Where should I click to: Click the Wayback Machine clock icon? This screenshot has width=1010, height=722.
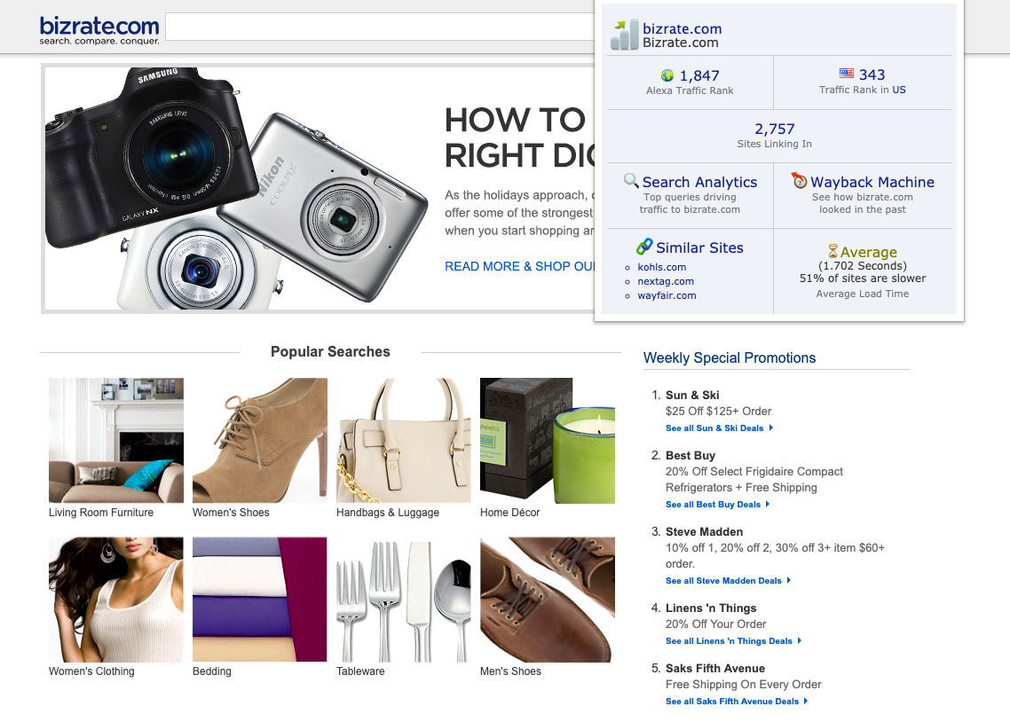[800, 181]
